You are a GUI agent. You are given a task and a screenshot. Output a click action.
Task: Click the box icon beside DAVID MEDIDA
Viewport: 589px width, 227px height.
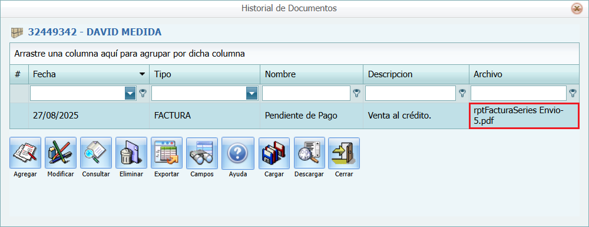pyautogui.click(x=17, y=32)
